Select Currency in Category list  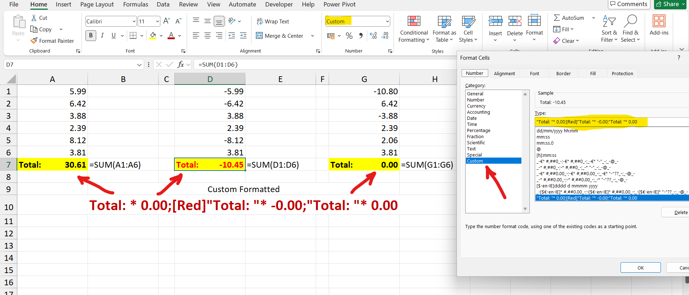click(x=476, y=106)
